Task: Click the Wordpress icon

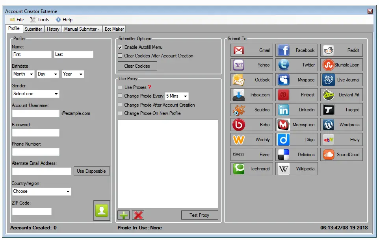Action: (x=341, y=124)
